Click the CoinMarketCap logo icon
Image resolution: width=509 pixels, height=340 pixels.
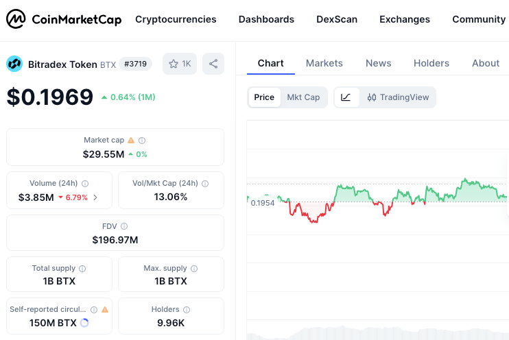[x=16, y=19]
